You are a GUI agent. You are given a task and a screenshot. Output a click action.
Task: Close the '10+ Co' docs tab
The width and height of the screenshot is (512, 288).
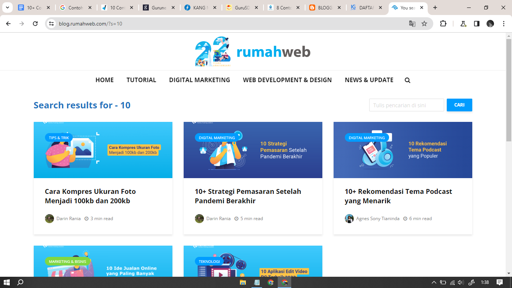(x=48, y=7)
